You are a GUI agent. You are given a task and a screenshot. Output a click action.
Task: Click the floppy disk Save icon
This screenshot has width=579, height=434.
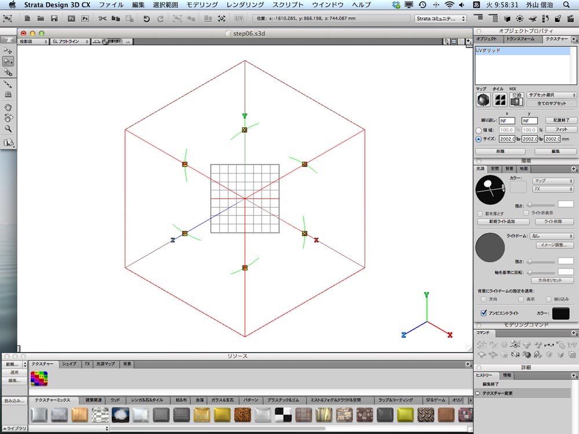(x=54, y=19)
